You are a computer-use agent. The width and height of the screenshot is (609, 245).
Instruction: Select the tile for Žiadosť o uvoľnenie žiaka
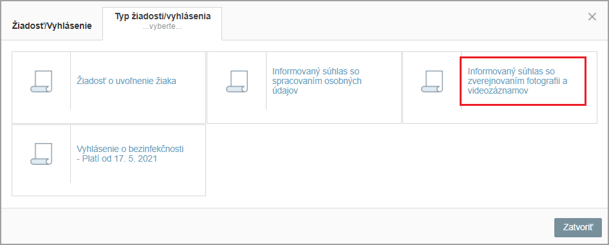[x=109, y=87]
